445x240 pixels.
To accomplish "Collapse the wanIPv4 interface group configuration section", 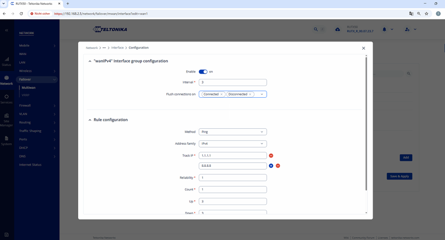I will pyautogui.click(x=89, y=61).
